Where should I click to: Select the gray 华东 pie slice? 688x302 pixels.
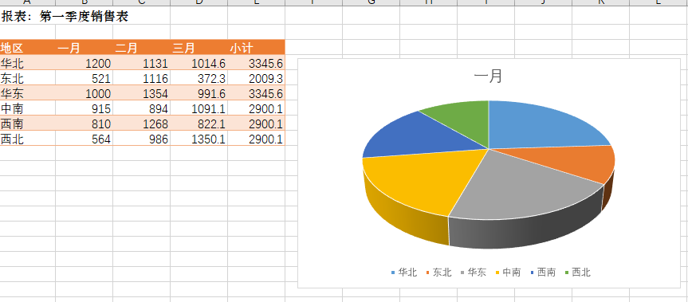pyautogui.click(x=526, y=189)
